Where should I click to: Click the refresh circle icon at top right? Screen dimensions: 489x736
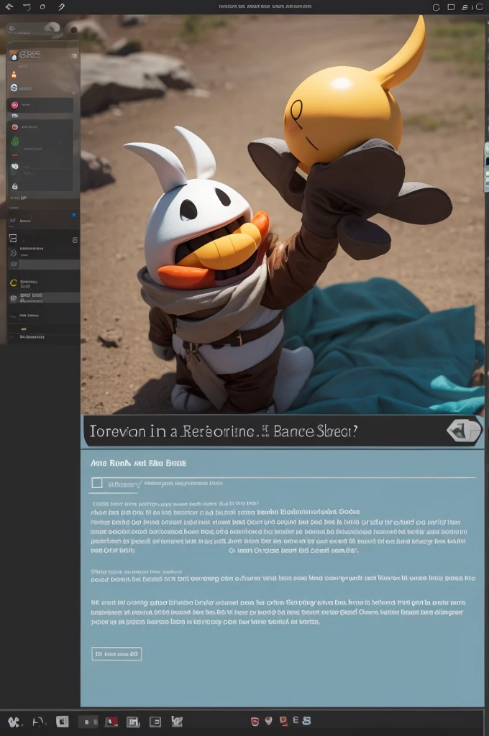436,7
